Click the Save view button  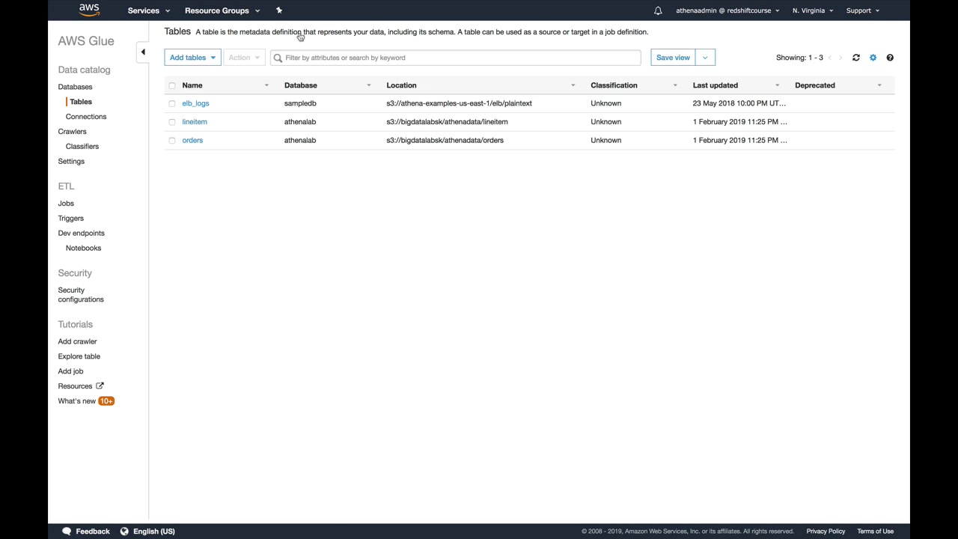[x=673, y=58]
